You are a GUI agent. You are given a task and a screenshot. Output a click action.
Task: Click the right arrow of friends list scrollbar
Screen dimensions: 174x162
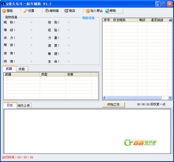pyautogui.click(x=170, y=98)
